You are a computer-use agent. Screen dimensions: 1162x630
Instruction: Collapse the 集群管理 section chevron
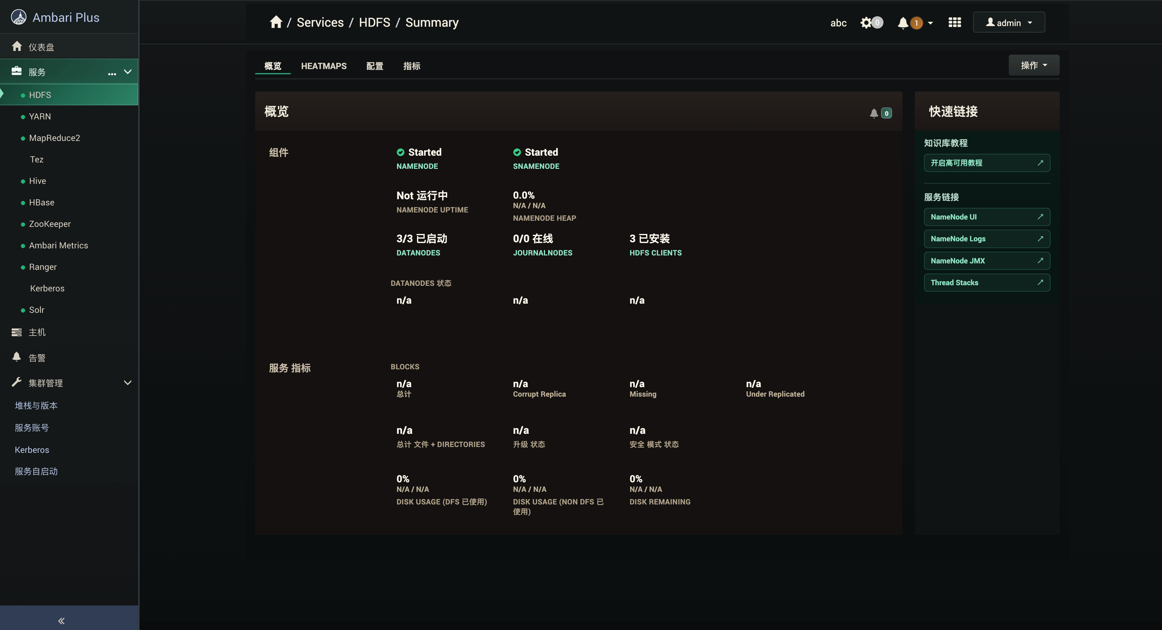coord(128,383)
